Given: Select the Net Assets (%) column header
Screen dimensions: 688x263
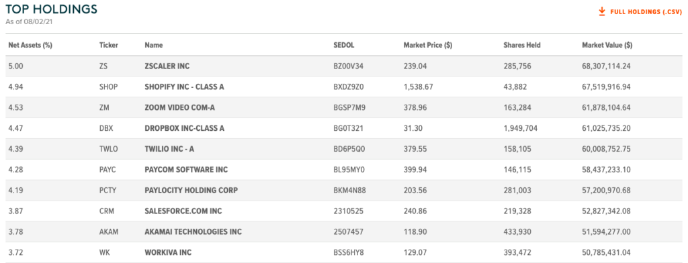Looking at the screenshot, I should click(30, 45).
